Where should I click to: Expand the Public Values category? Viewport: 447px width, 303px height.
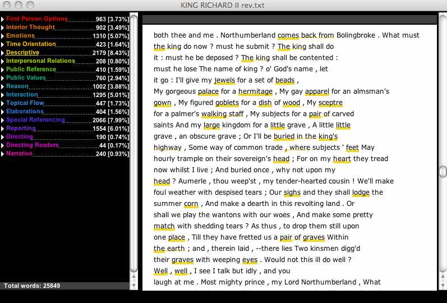pyautogui.click(x=3, y=78)
